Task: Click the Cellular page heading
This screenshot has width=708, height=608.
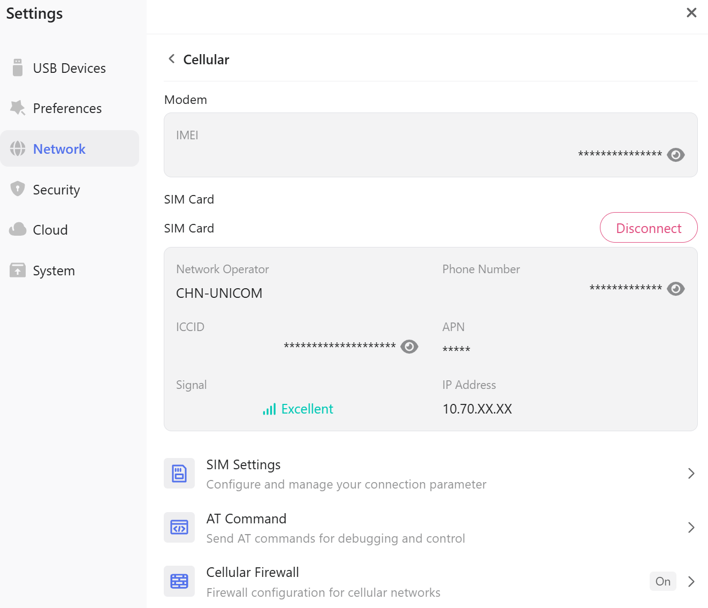Action: pyautogui.click(x=206, y=59)
